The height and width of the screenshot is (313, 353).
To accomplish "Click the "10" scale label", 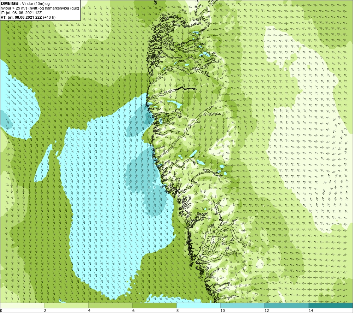I will (222, 311).
